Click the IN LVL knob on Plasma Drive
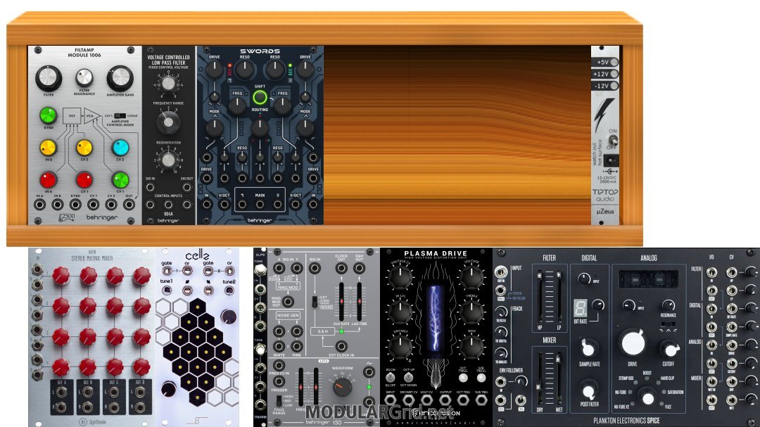Image resolution: width=760 pixels, height=427 pixels. 400,312
